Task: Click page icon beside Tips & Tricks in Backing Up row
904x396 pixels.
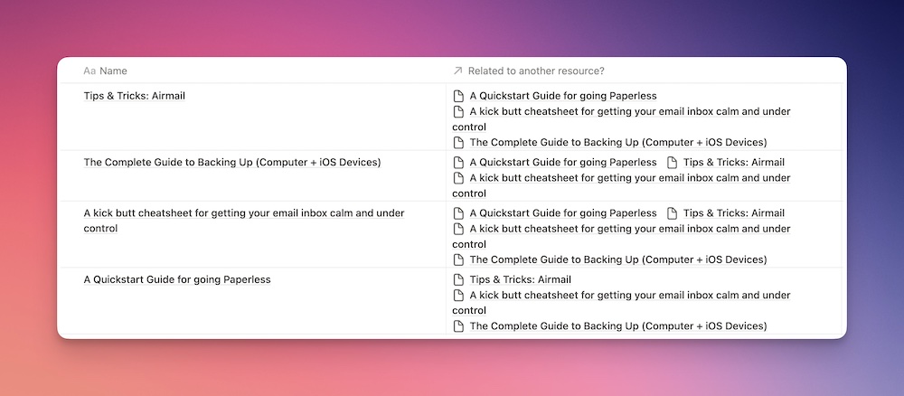Action: pyautogui.click(x=672, y=163)
